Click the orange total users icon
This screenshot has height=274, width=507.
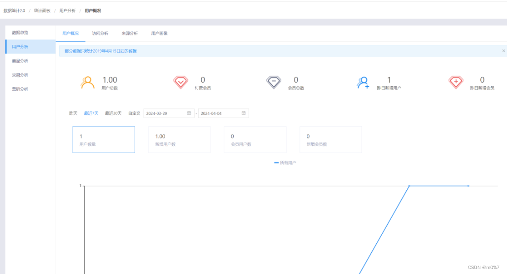pos(87,83)
